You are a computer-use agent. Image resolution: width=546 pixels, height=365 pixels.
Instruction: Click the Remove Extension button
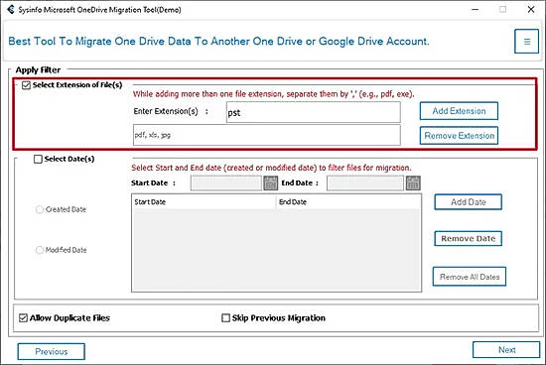point(459,135)
